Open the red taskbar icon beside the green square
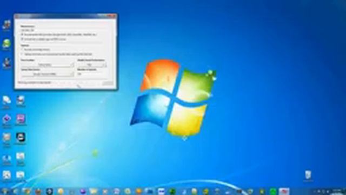 [284, 191]
